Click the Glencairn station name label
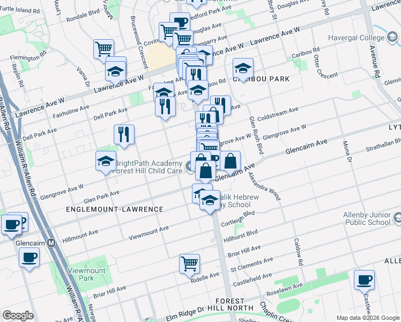Screen dimensions: 401x322 click(x=30, y=243)
